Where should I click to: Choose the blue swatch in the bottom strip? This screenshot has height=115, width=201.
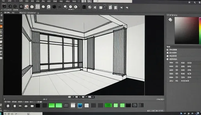(80, 105)
